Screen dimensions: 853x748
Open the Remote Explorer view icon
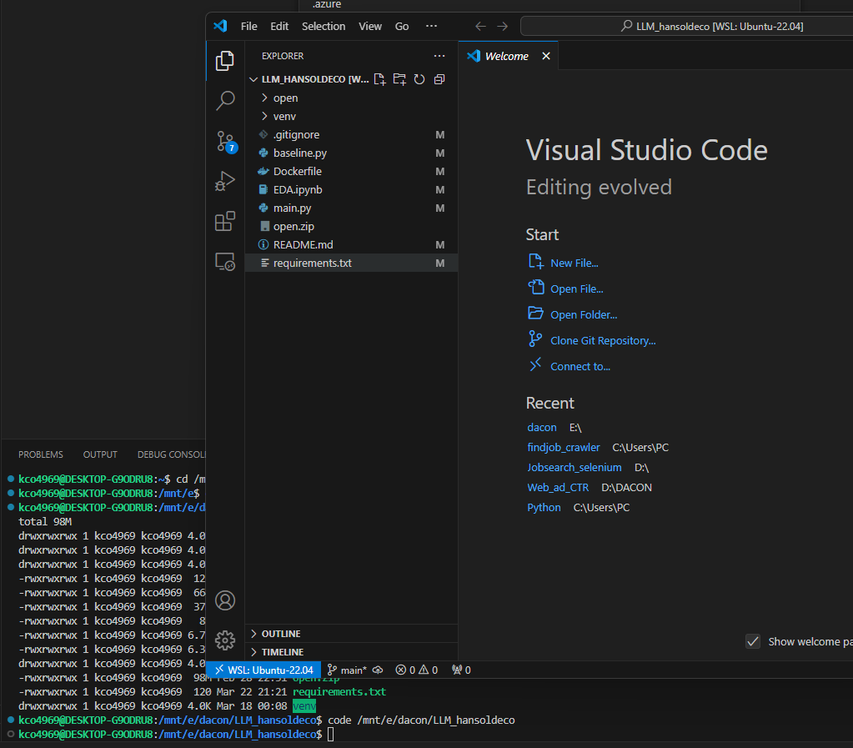click(x=224, y=262)
